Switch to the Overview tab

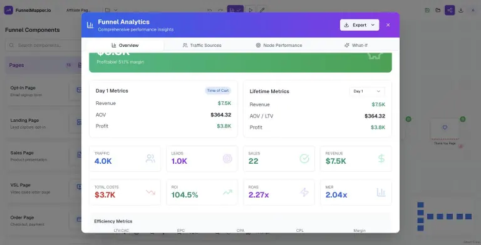[x=125, y=46]
